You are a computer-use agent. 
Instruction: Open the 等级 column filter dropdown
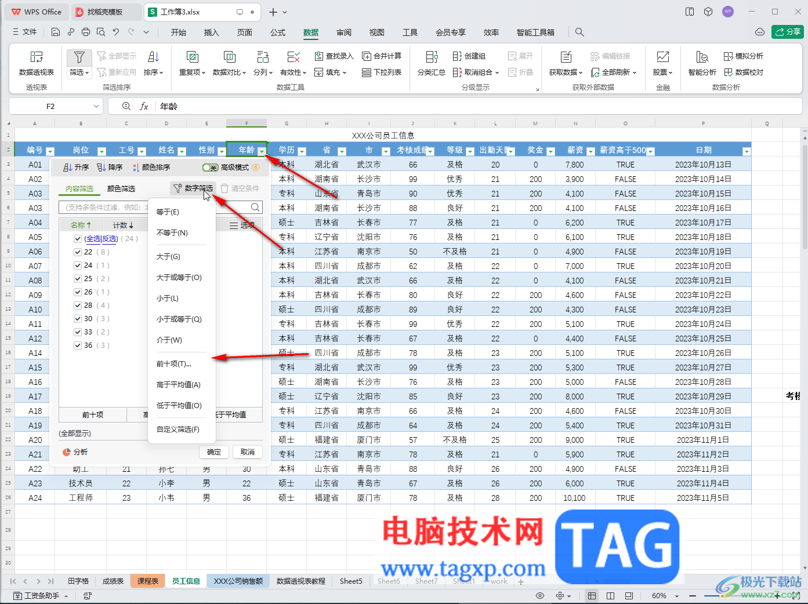click(x=470, y=151)
